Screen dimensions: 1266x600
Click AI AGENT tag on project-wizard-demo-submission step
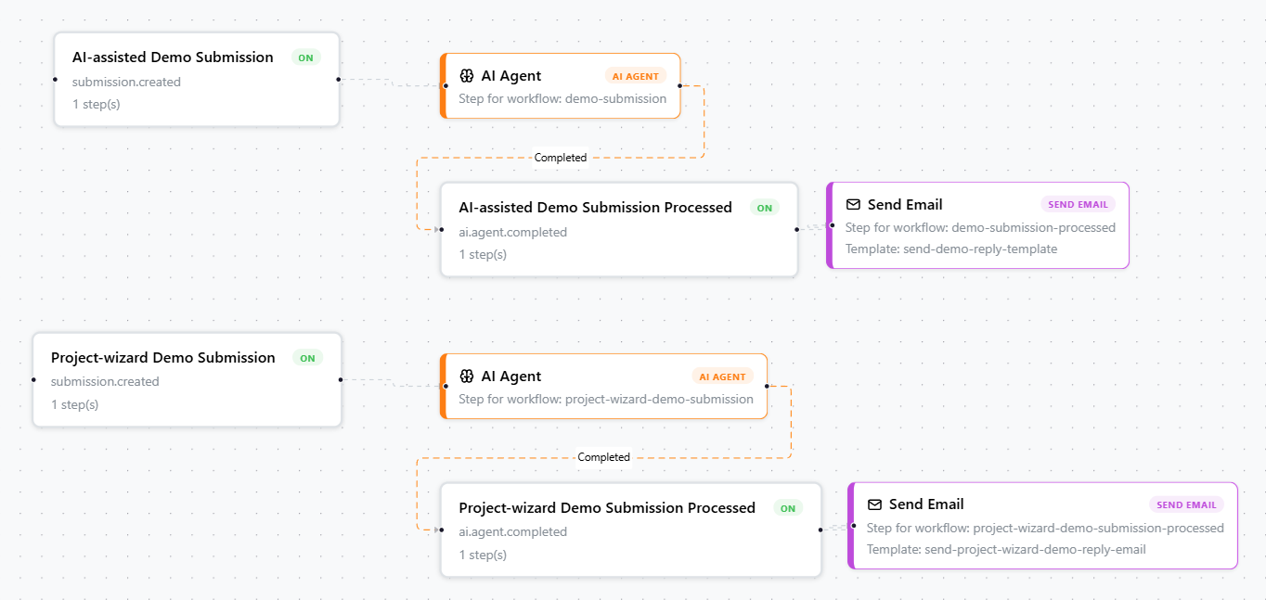pos(722,377)
